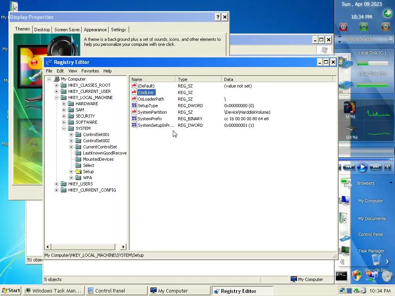Select the open Setup folder icon

[78, 172]
